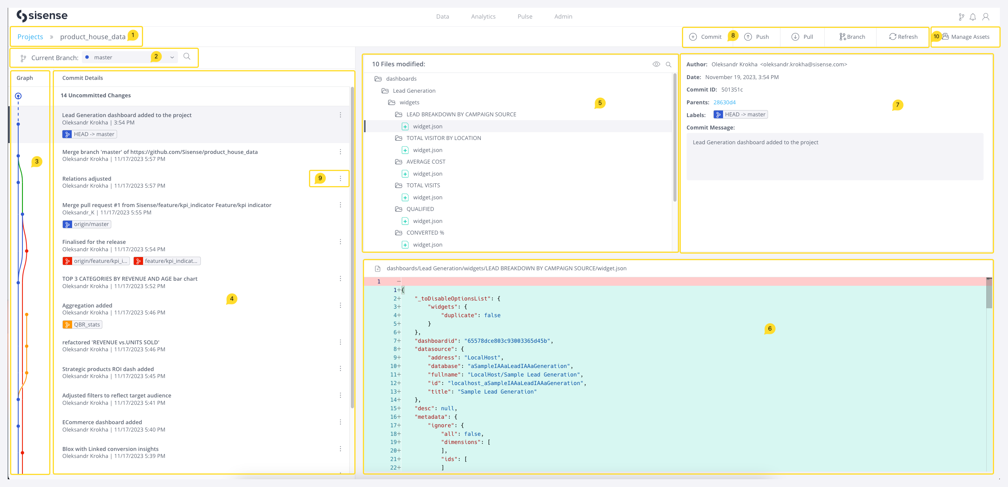Search modified files magnifier icon

[668, 64]
